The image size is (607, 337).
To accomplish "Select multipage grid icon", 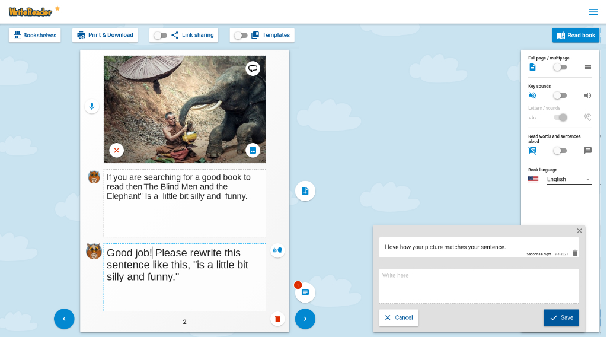I will pyautogui.click(x=588, y=68).
